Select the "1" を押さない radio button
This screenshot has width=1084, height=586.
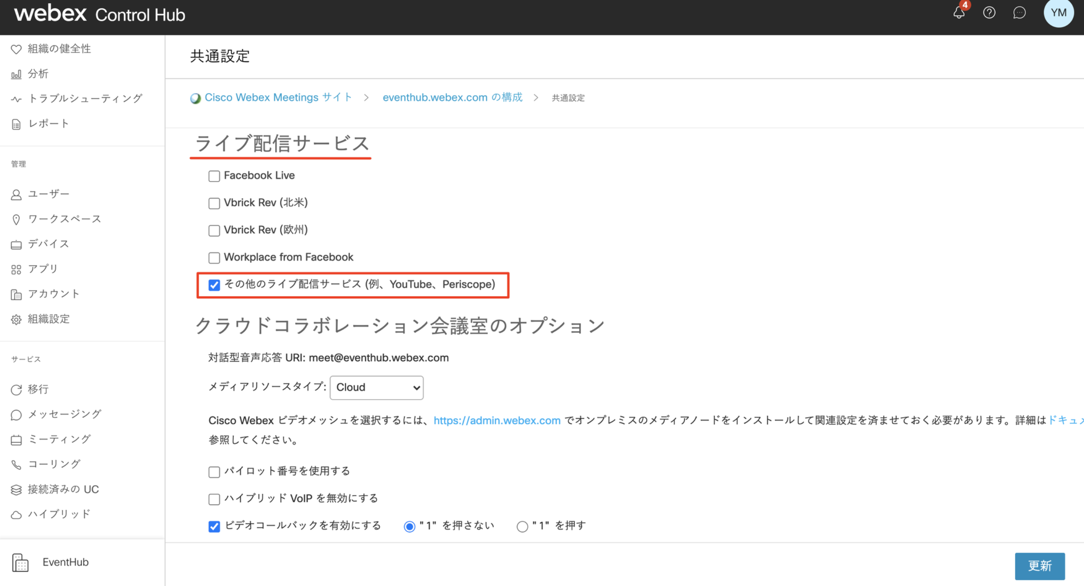coord(409,526)
